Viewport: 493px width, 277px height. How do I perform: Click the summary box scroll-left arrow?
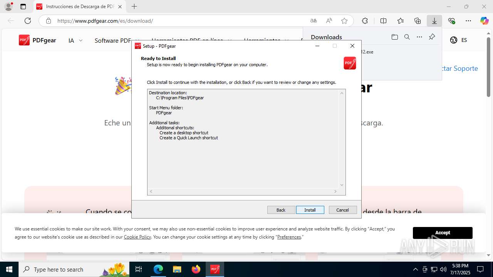click(x=151, y=191)
